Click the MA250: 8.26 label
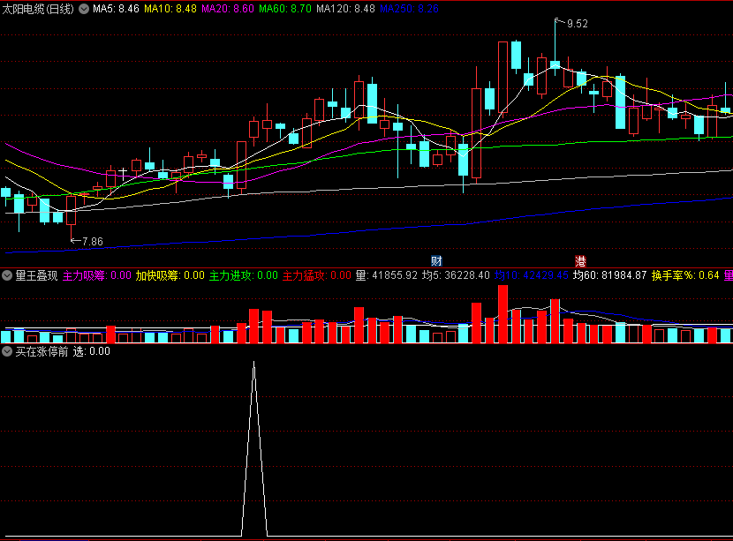733x541 pixels. pyautogui.click(x=409, y=9)
